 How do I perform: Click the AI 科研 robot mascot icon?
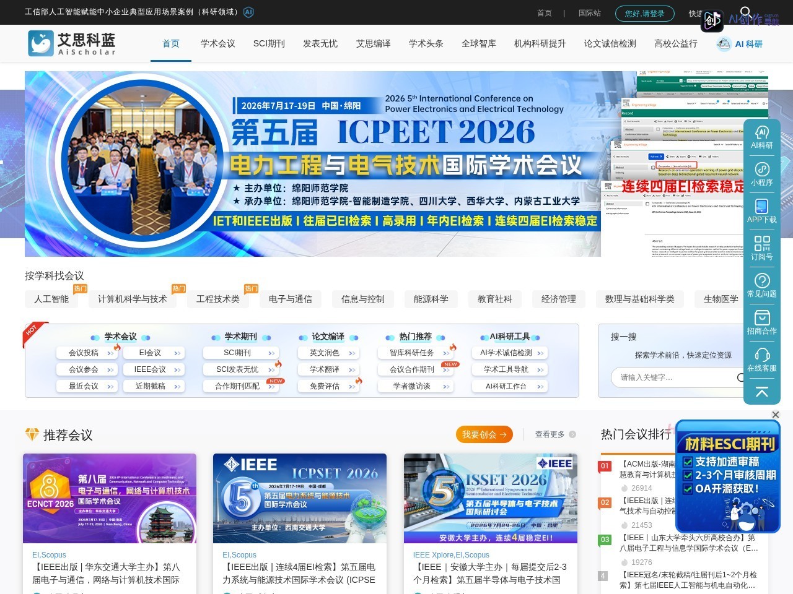(x=724, y=44)
